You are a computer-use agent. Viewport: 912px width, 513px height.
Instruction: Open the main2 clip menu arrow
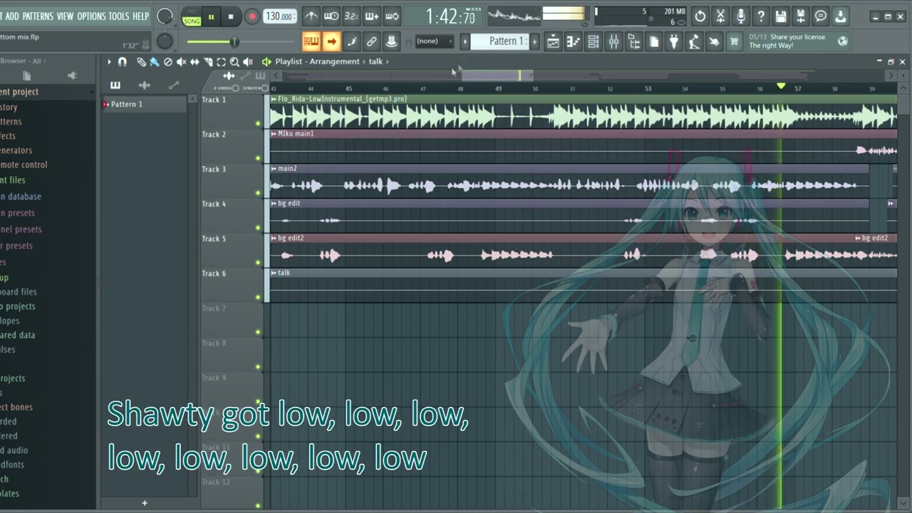tap(274, 169)
